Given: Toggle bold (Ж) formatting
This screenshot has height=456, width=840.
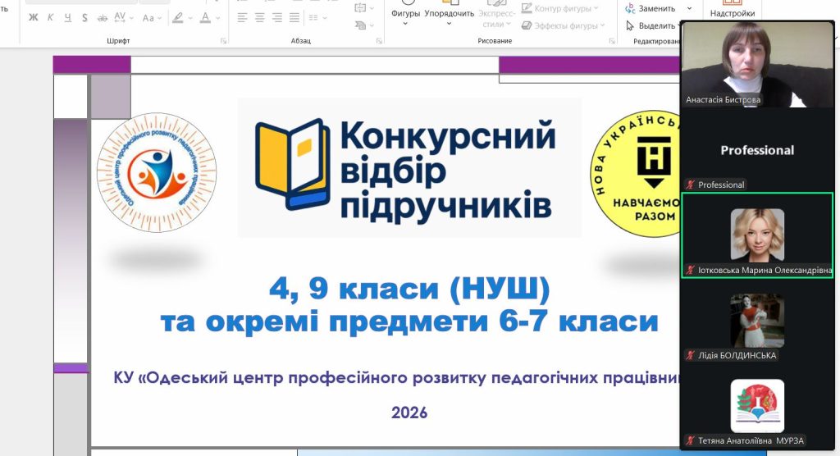Looking at the screenshot, I should (x=34, y=17).
